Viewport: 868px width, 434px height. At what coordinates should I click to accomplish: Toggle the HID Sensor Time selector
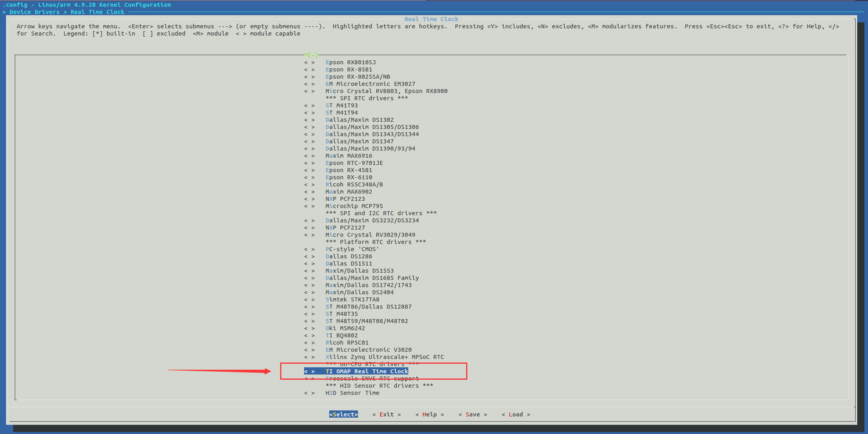point(309,393)
